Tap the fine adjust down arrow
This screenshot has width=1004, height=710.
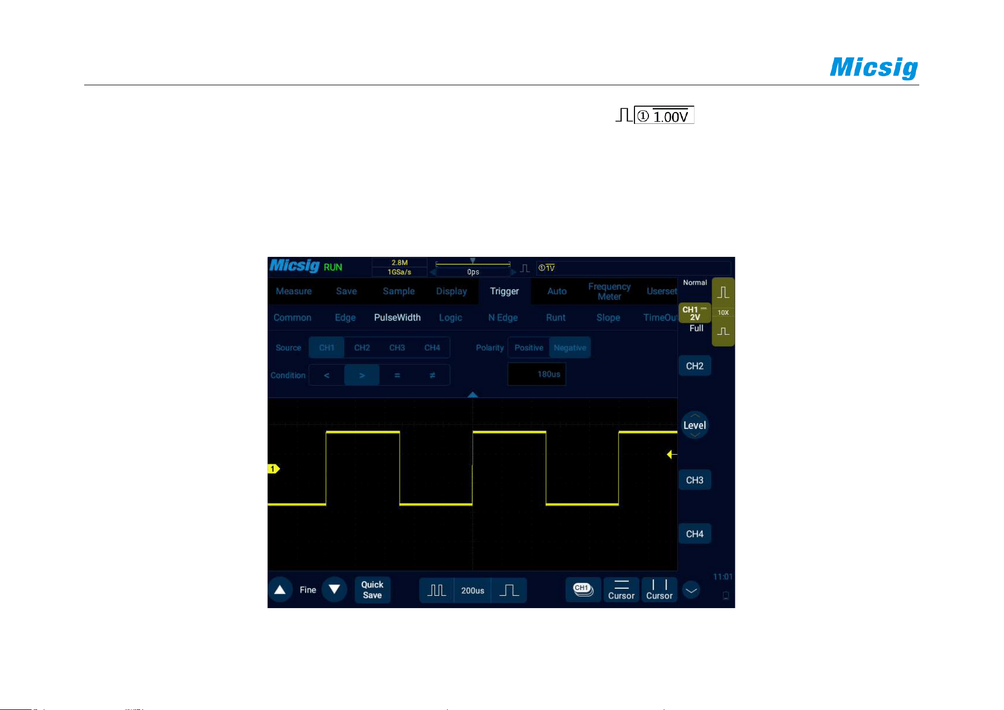point(334,590)
